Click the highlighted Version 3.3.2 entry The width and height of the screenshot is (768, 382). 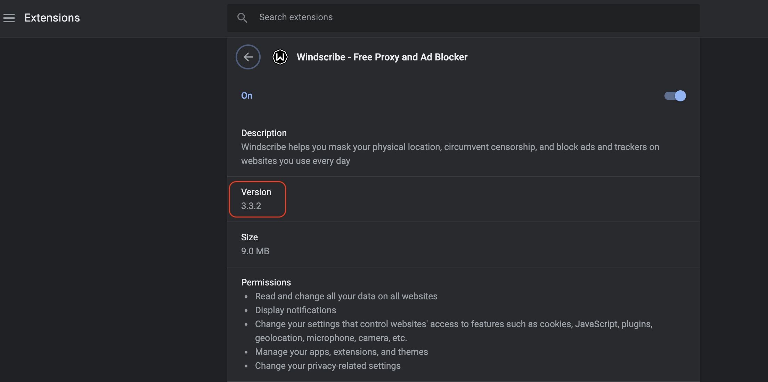258,199
